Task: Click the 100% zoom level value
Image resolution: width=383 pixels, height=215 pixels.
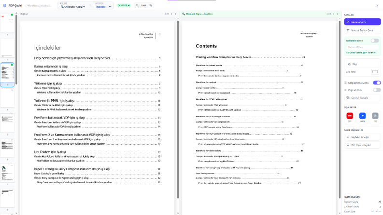Action: pos(143,5)
